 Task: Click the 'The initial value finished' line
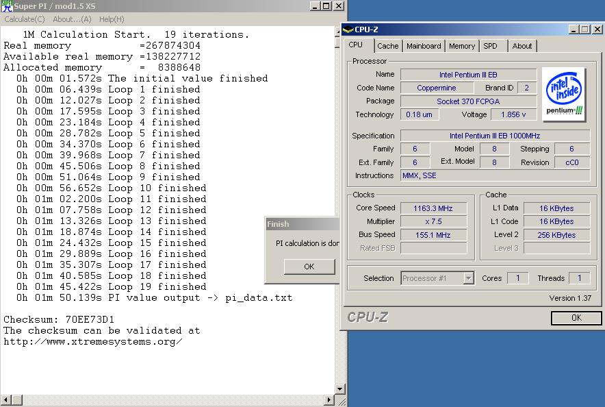click(x=142, y=78)
